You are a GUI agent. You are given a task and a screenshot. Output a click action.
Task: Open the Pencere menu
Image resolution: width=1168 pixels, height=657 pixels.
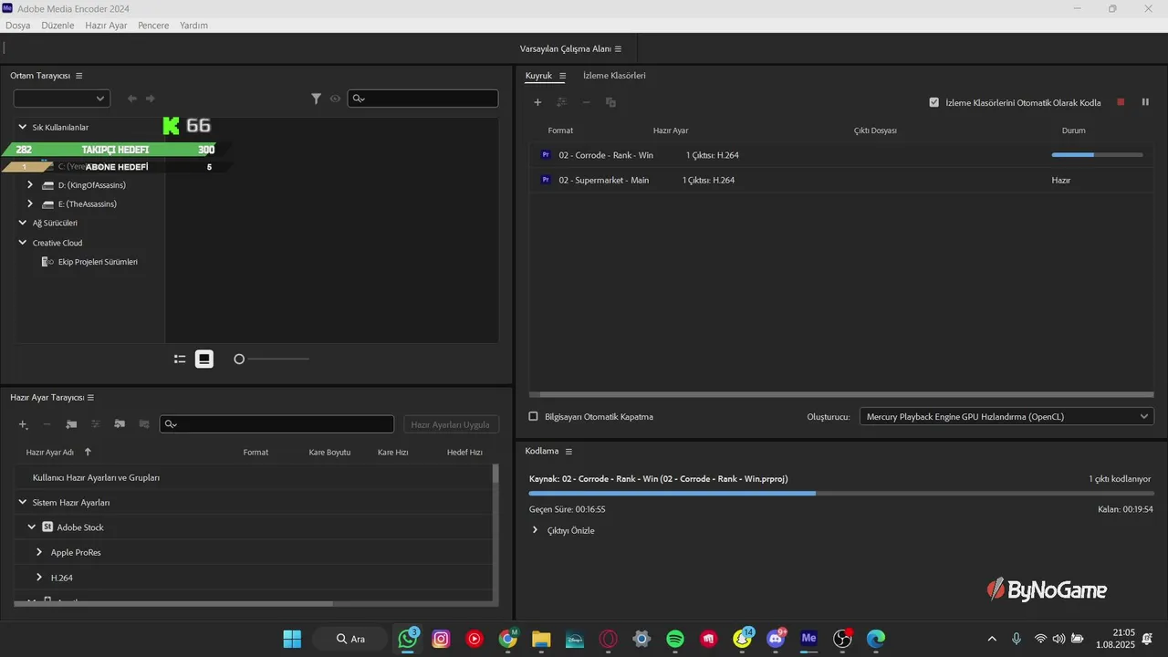point(153,26)
